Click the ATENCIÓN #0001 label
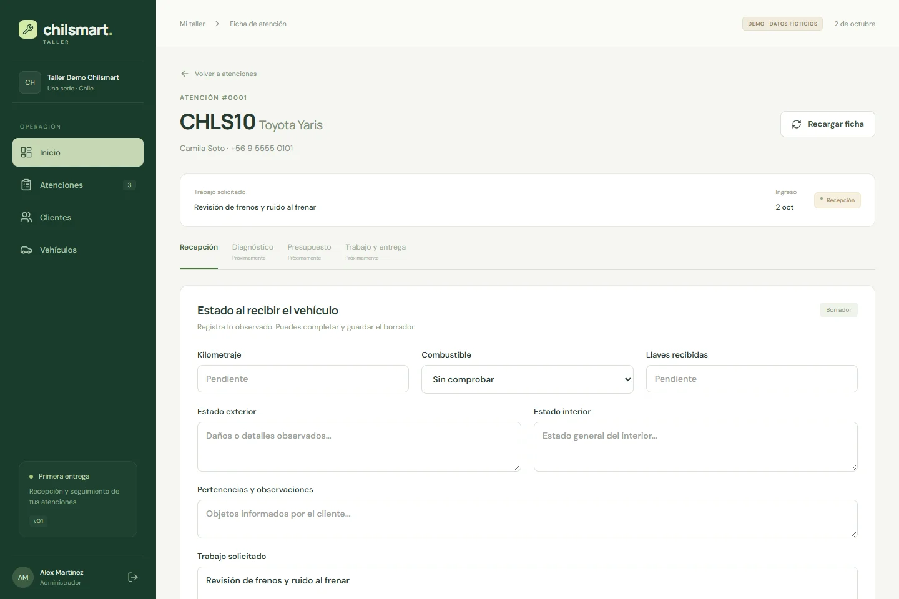This screenshot has width=899, height=599. coord(214,97)
